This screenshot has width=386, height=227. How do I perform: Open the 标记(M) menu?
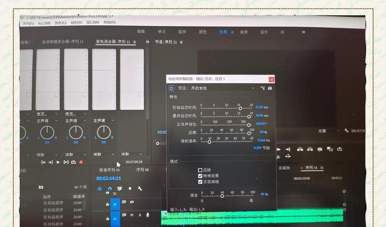tap(44, 23)
